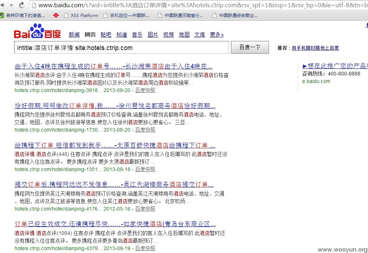This screenshot has height=253, width=368.
Task: Open the 各种环境下的渗透 bookmark
Action: [22, 16]
